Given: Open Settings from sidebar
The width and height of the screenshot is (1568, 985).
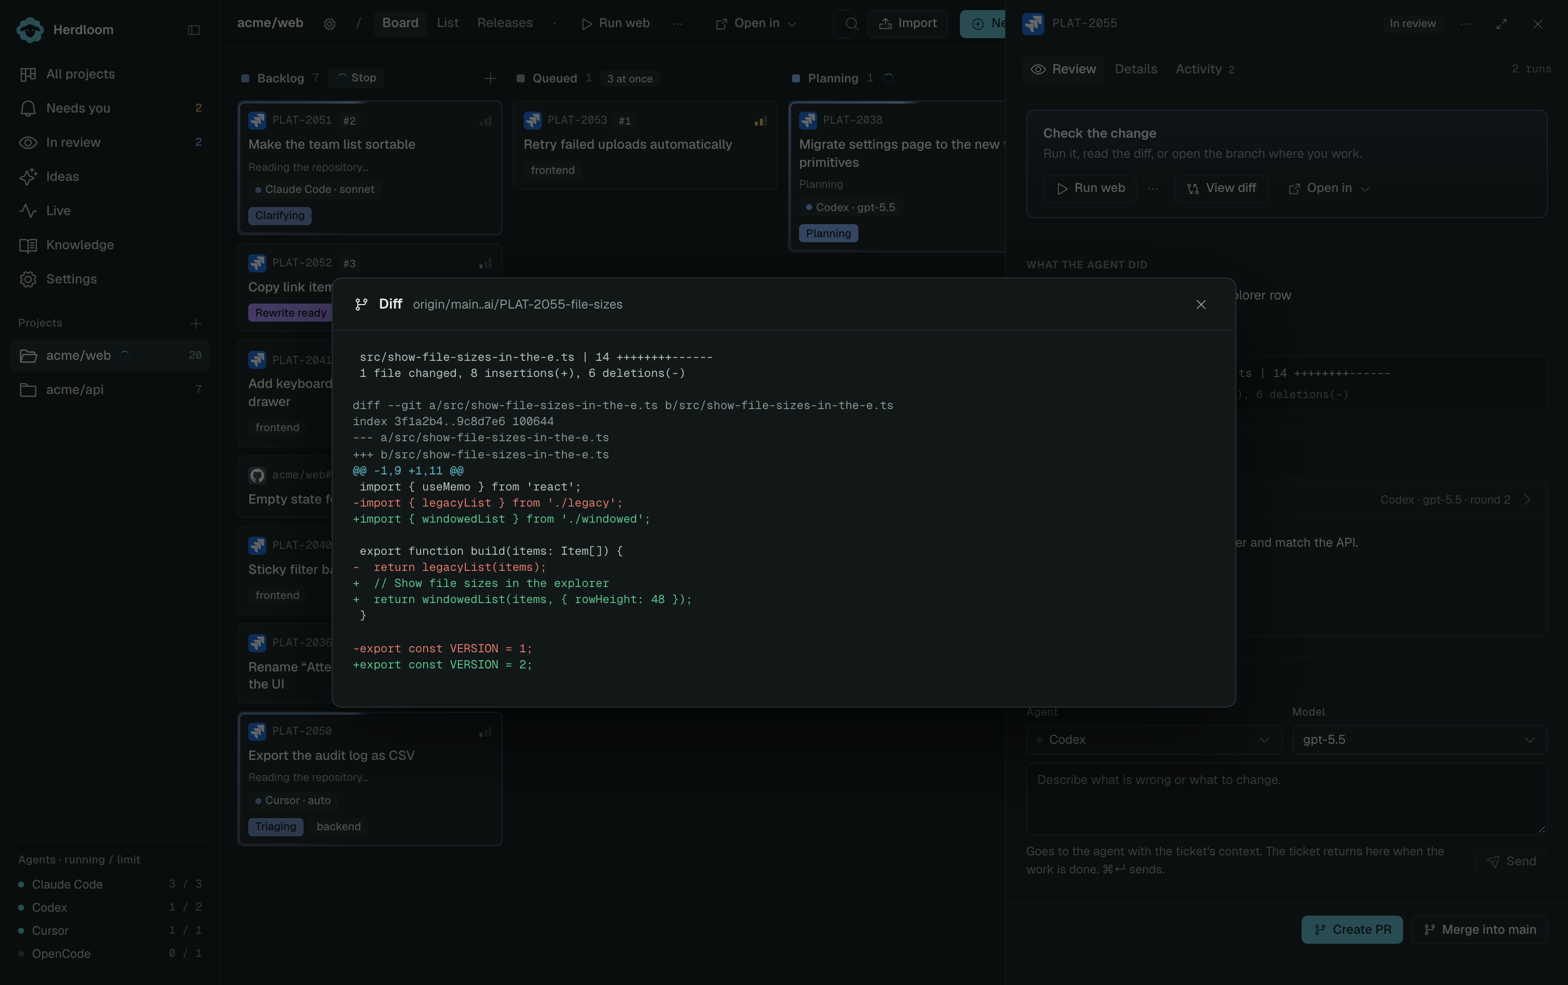Looking at the screenshot, I should point(110,279).
